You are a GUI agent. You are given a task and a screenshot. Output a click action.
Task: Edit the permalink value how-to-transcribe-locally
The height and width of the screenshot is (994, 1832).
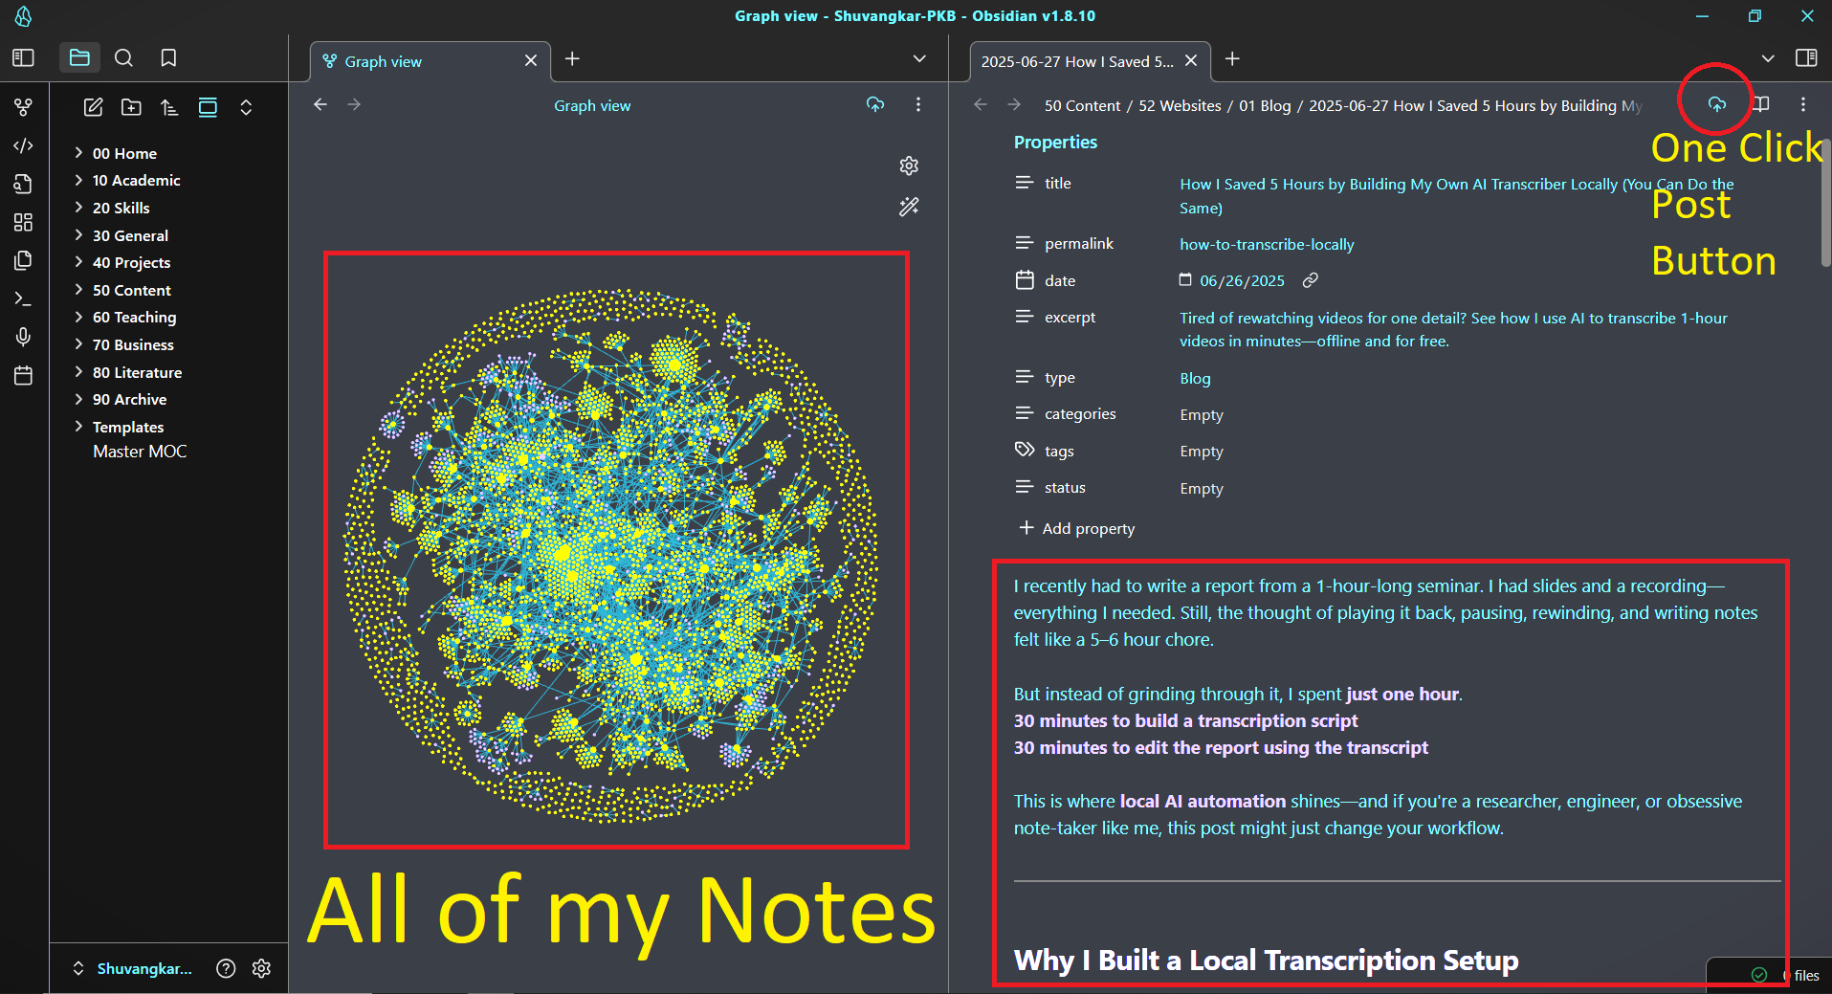coord(1267,244)
